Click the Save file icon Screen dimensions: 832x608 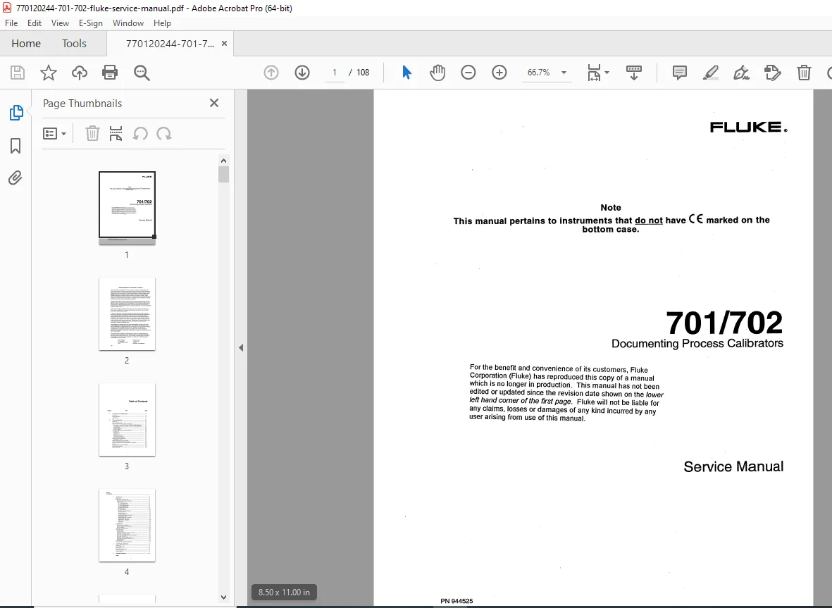tap(18, 73)
